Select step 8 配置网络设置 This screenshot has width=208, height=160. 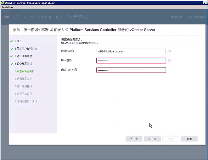click(23, 94)
